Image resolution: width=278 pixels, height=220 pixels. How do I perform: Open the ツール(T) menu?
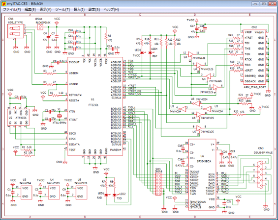(x=62, y=9)
